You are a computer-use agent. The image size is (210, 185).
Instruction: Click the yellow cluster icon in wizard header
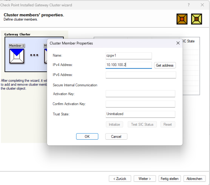click(x=196, y=19)
